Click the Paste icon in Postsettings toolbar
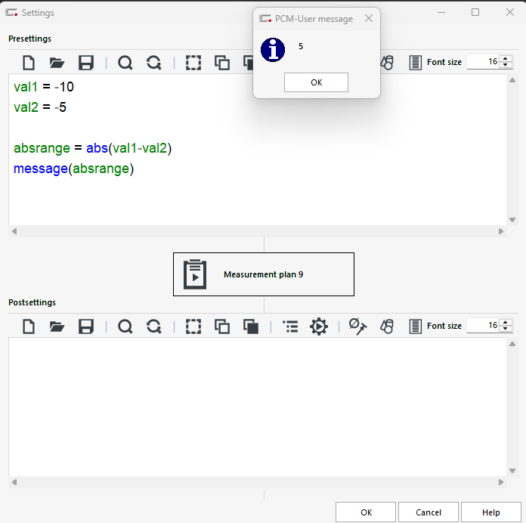The height and width of the screenshot is (523, 526). [251, 326]
